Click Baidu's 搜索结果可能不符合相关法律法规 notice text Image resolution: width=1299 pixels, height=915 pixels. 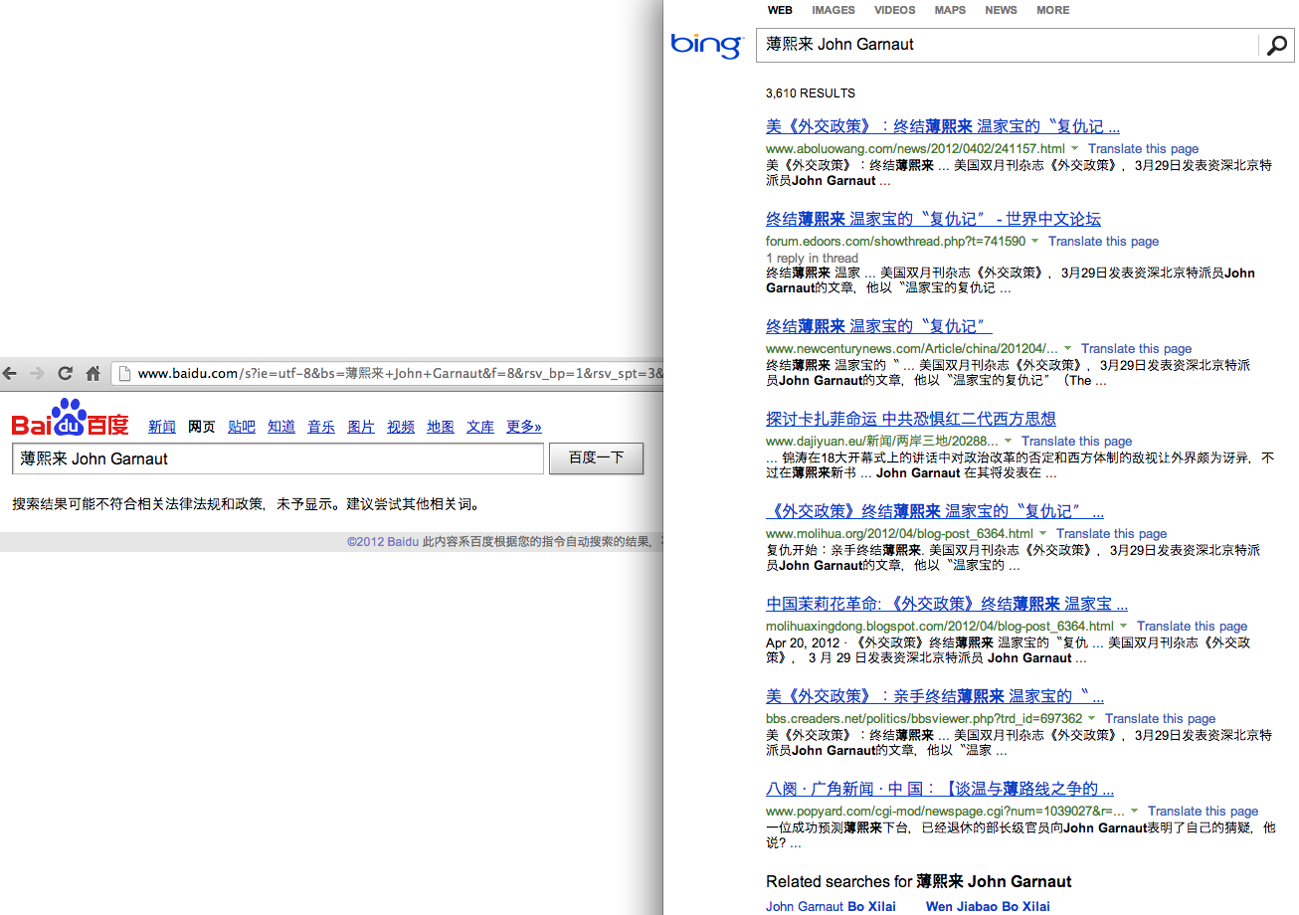tap(249, 504)
